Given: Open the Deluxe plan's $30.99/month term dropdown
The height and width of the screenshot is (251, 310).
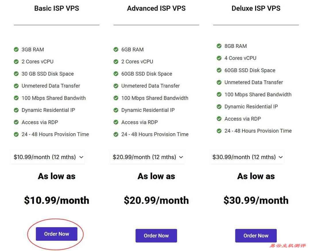Looking at the screenshot, I should pos(247,157).
